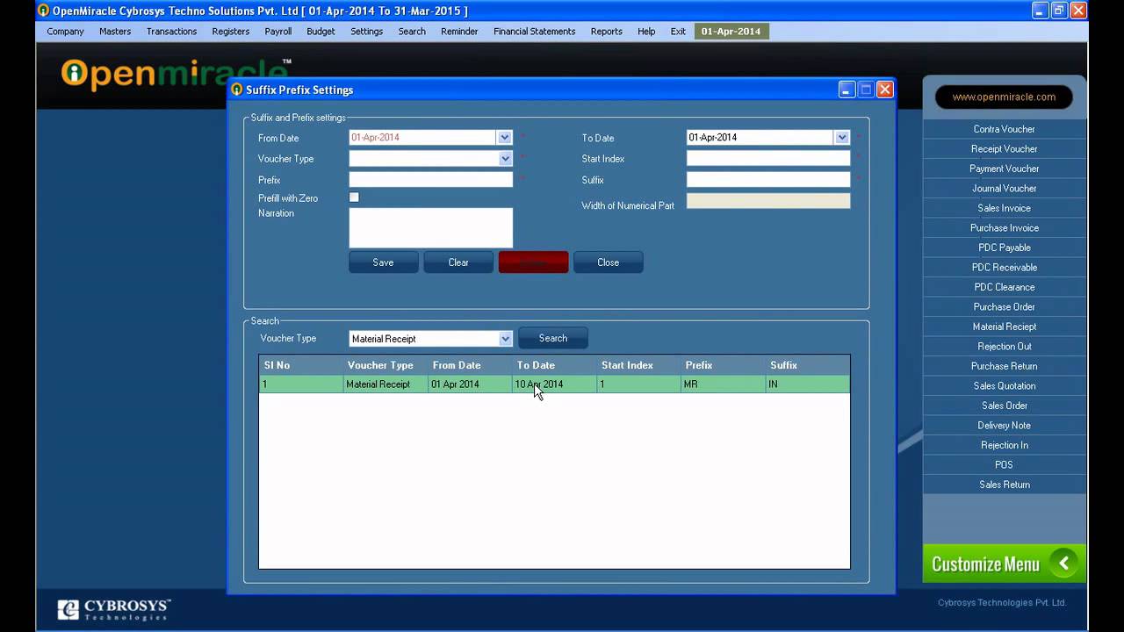The height and width of the screenshot is (632, 1124).
Task: Maximize the Suffix Prefix Settings dialog
Action: tap(866, 90)
